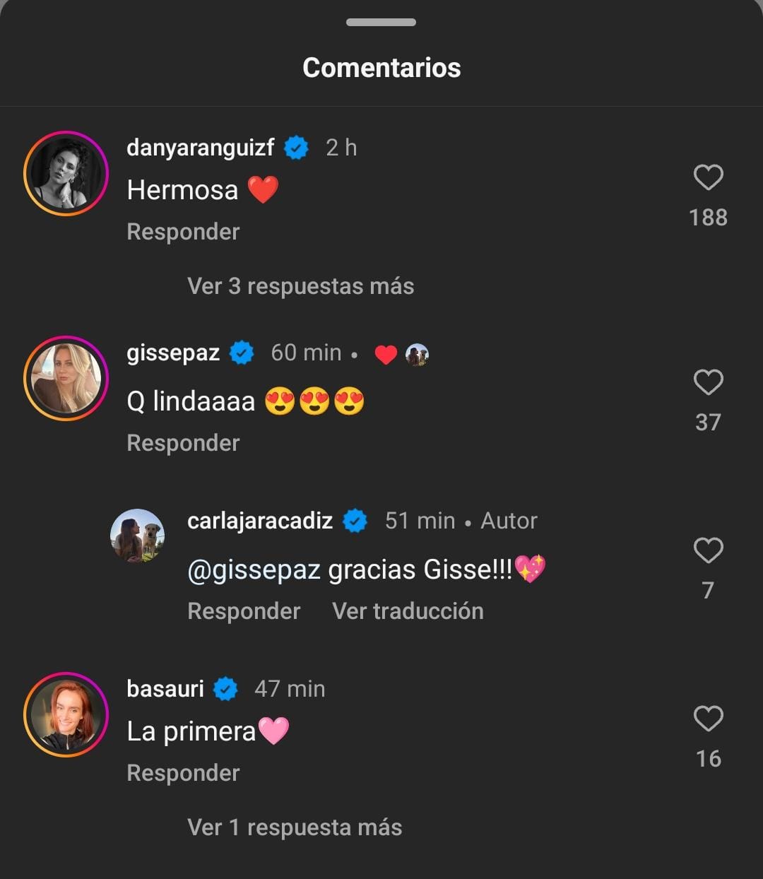Open the @gissepaz mention link

(x=254, y=570)
